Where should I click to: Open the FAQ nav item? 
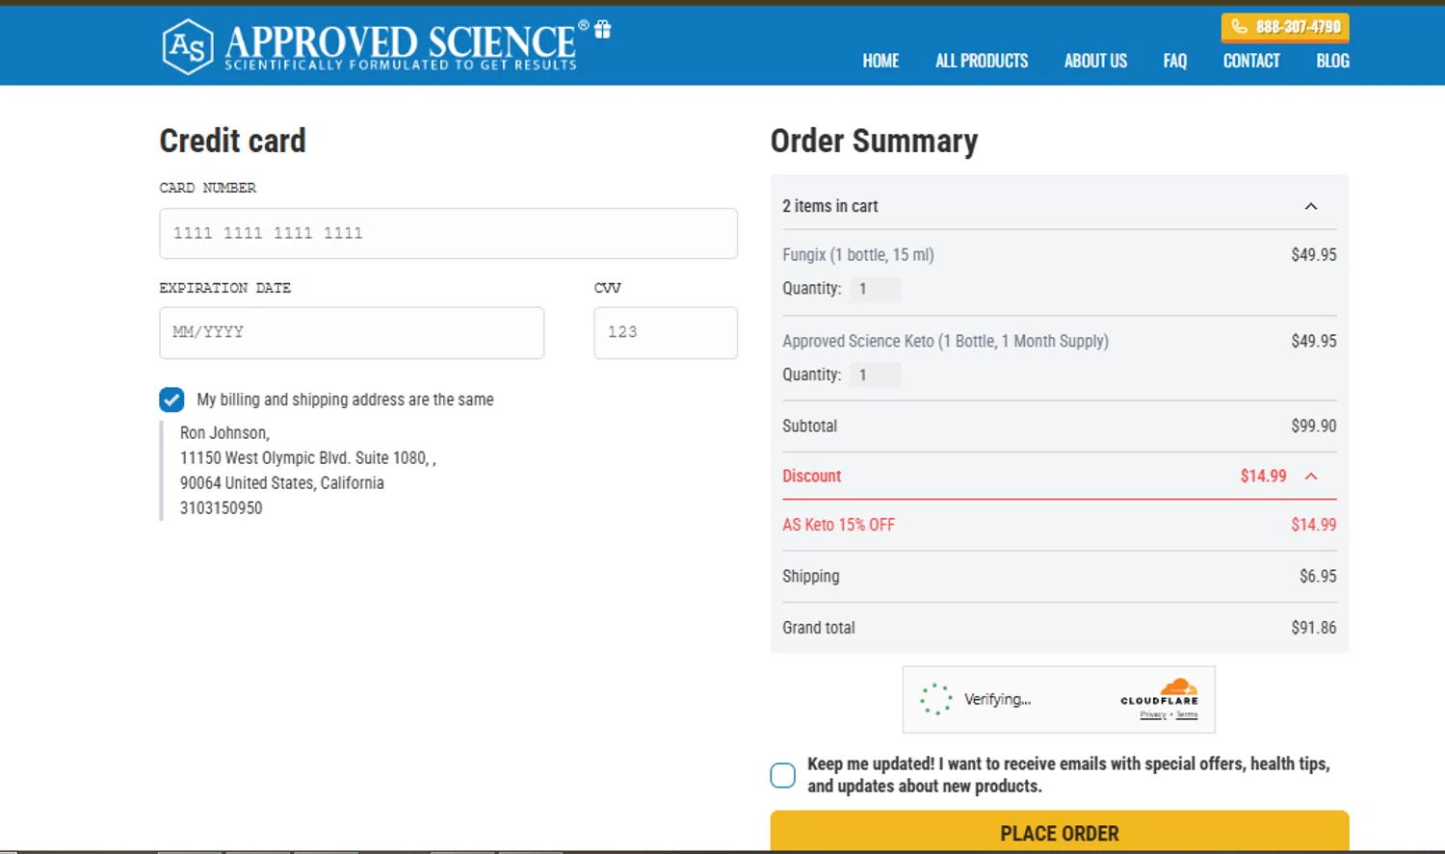pos(1174,61)
